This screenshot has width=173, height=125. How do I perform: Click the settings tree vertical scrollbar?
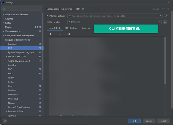click(43, 46)
